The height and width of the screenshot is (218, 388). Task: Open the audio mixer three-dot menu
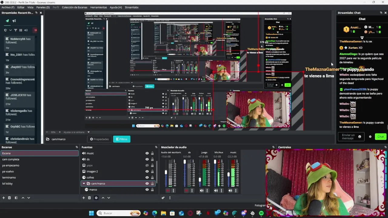click(170, 198)
